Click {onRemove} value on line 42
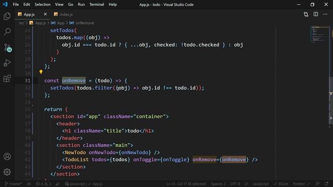The width and height of the screenshot is (333, 187). pyautogui.click(x=234, y=159)
